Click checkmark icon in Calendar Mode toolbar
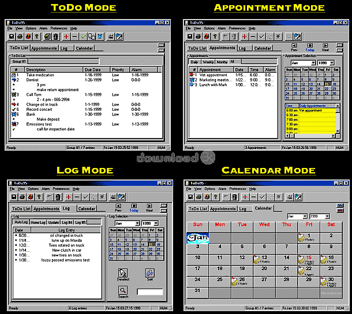The image size is (352, 314). coord(262,197)
